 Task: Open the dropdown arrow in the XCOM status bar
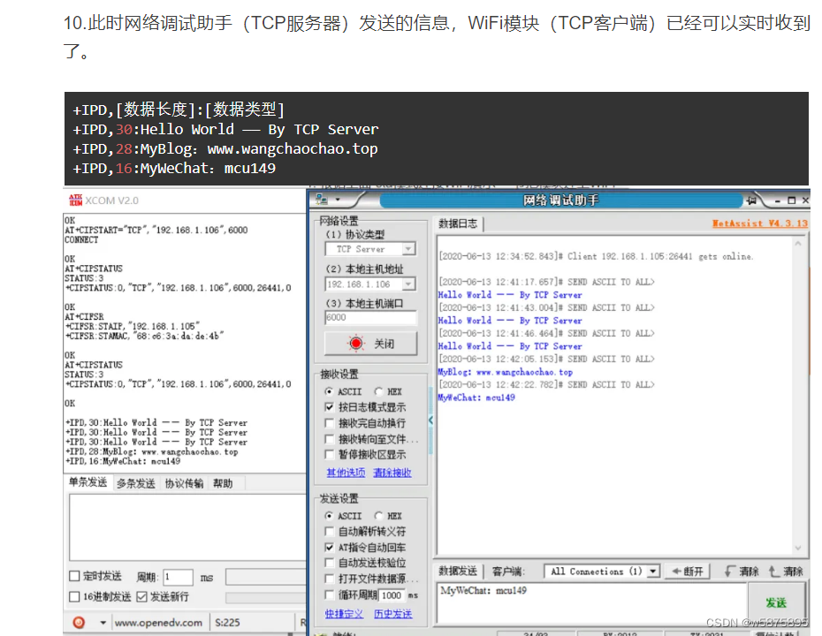103,623
